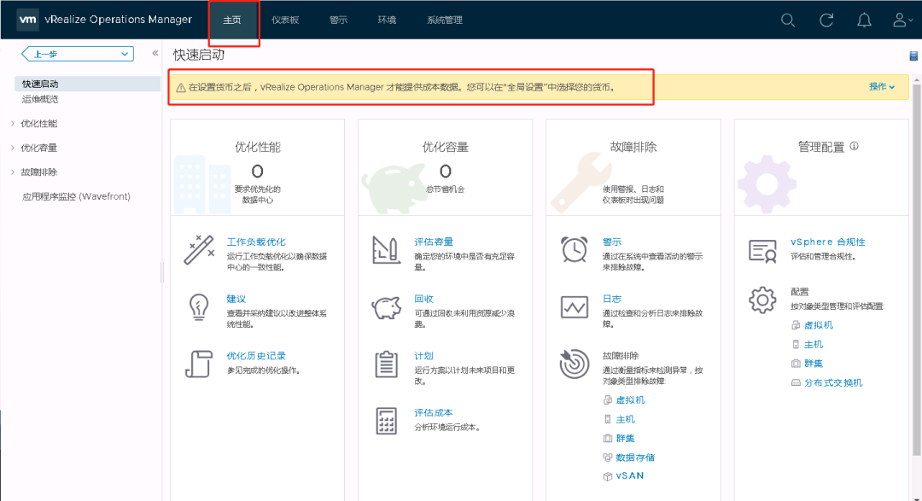Click the piggy bank icon beside 回收
Screen dimensions: 922x501
(387, 307)
